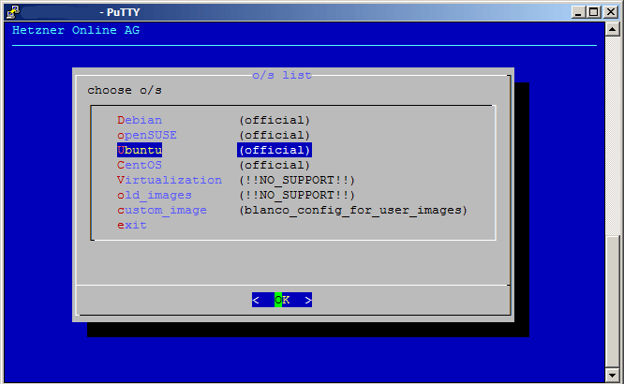624x384 pixels.
Task: Pick the Virtualization menu entry
Action: pos(170,180)
